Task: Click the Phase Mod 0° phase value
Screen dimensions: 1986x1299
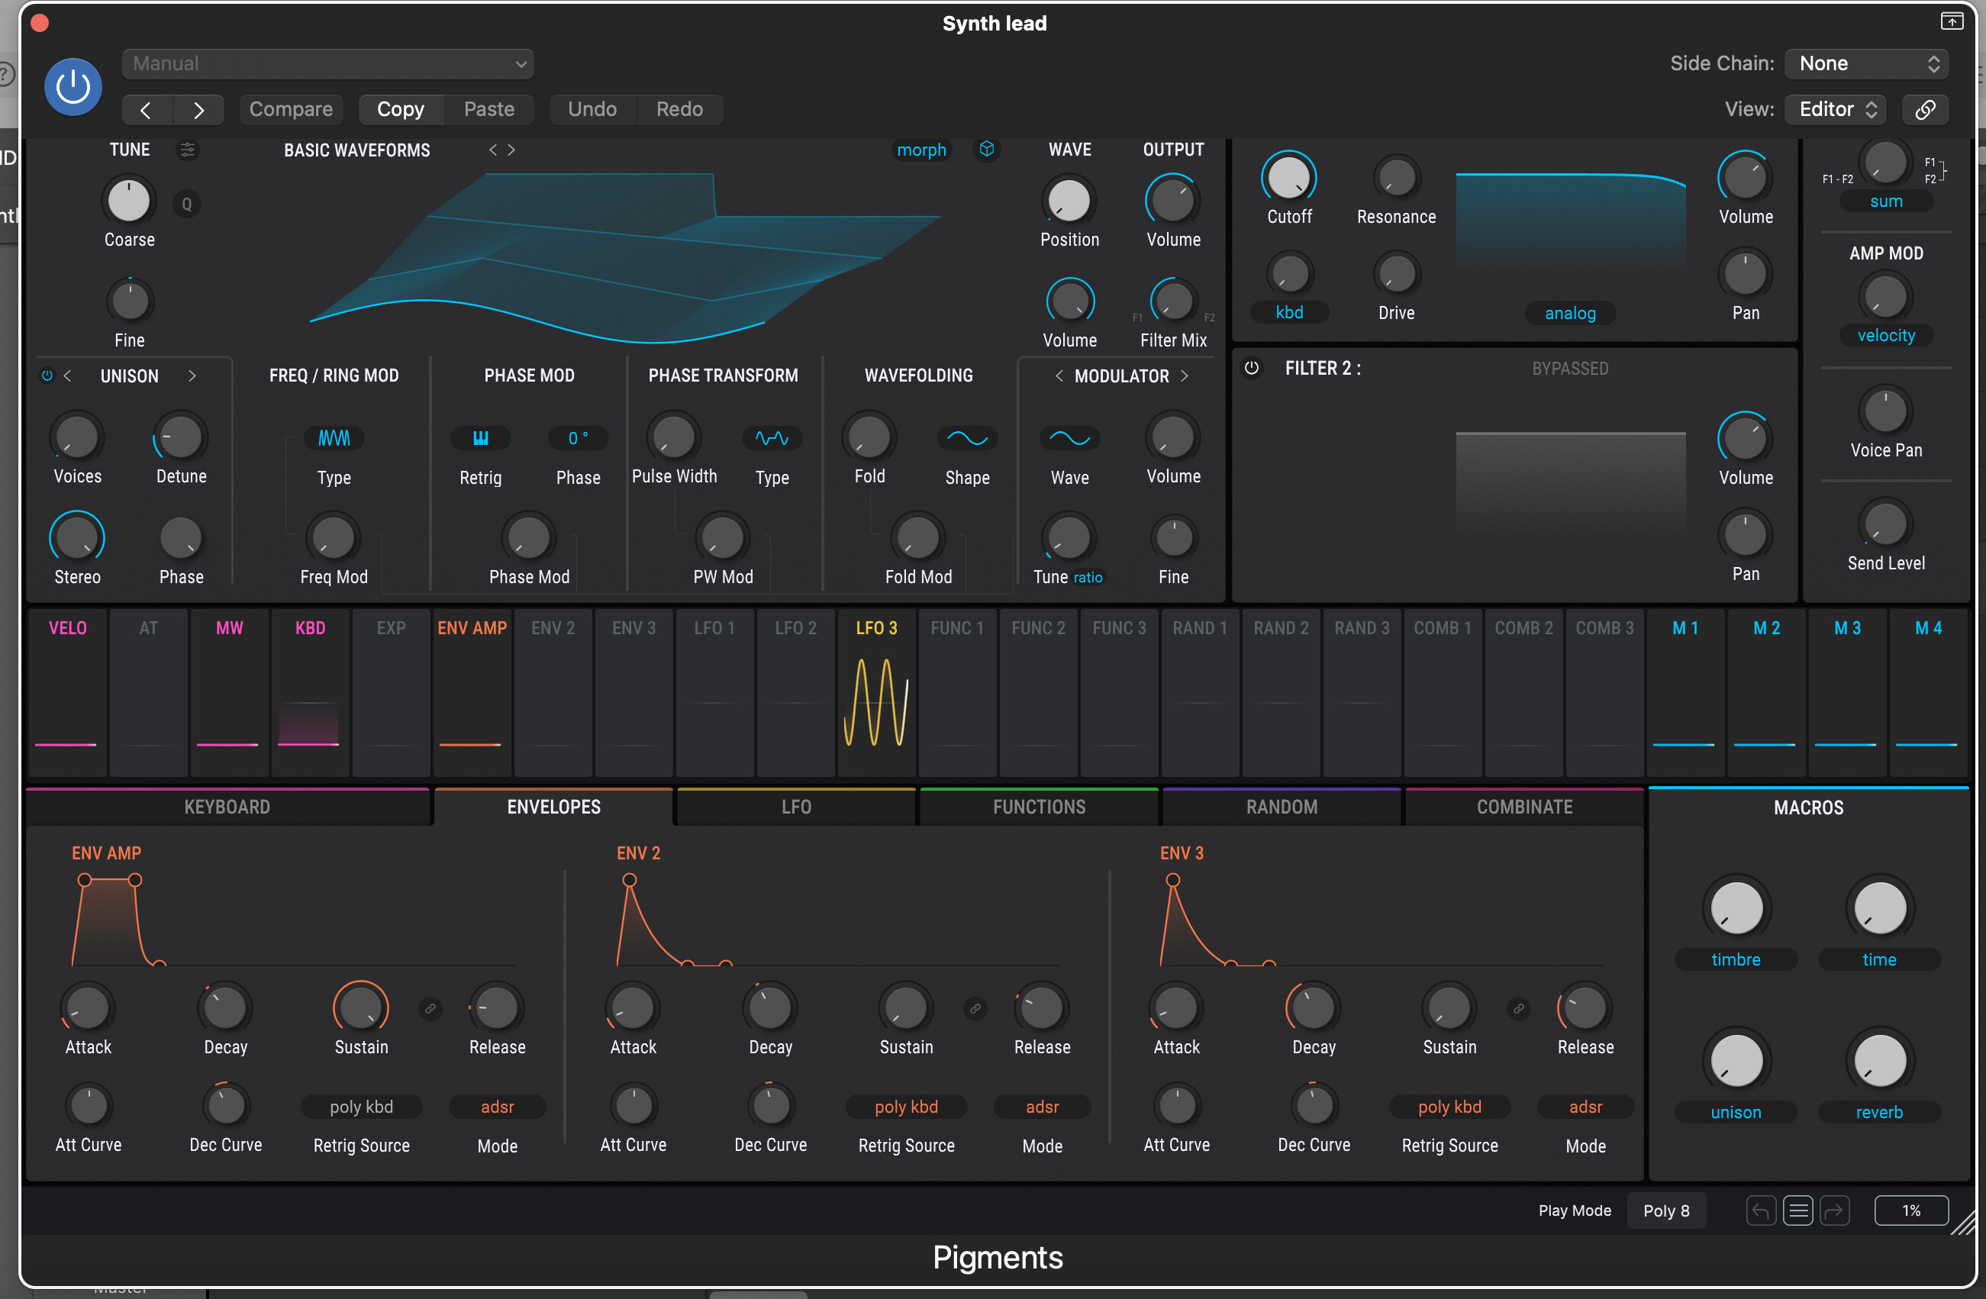Action: pos(579,438)
